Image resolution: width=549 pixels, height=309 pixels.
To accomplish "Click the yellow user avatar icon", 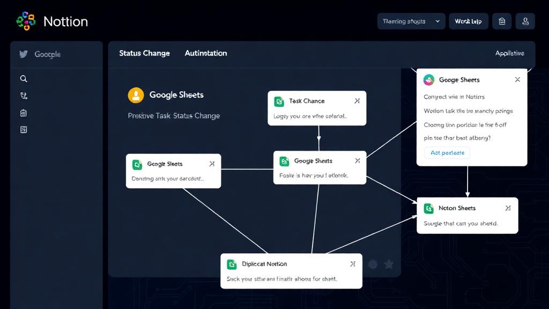I will (x=136, y=95).
